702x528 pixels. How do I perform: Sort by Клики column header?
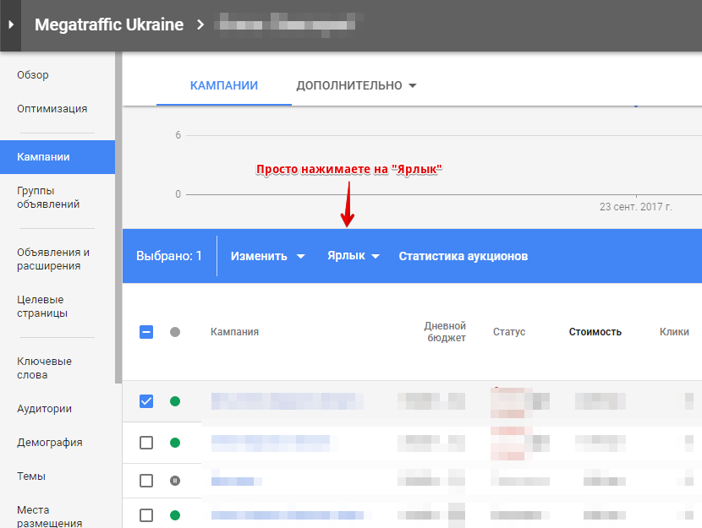[x=674, y=332]
